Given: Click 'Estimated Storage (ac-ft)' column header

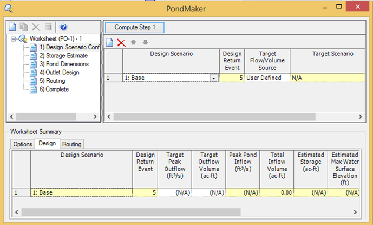Looking at the screenshot, I should tap(311, 169).
